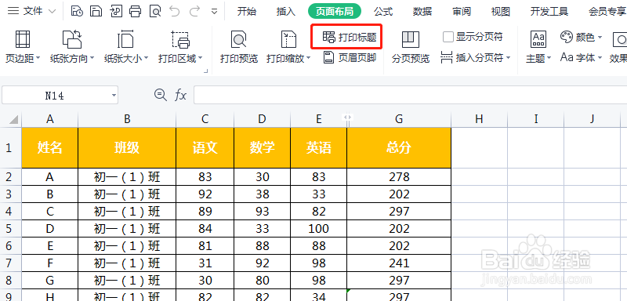Select the 页面布局 tab
The width and height of the screenshot is (627, 301).
tap(335, 12)
